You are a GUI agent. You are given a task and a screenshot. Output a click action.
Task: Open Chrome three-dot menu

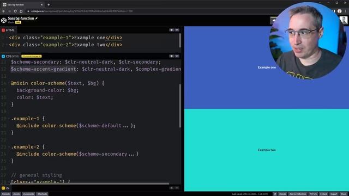click(345, 11)
